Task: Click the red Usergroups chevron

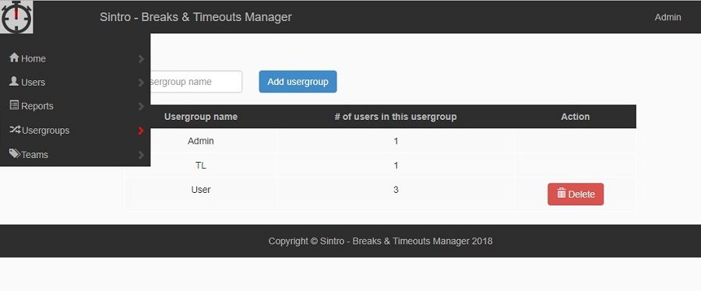Action: coord(141,131)
